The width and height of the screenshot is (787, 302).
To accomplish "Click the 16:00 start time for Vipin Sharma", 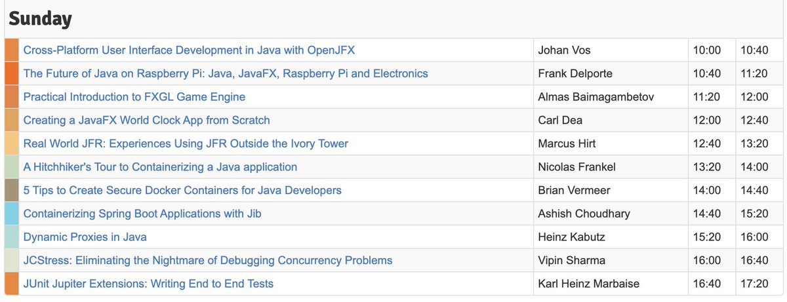I will pyautogui.click(x=707, y=261).
